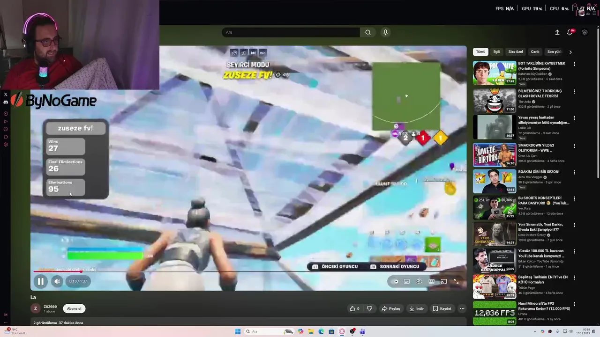Like the video
The width and height of the screenshot is (600, 337).
[354, 308]
